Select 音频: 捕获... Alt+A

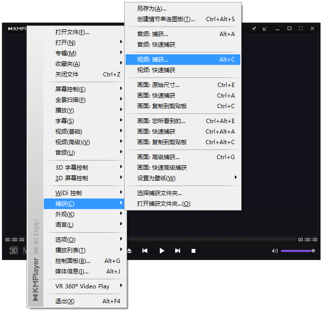[183, 34]
